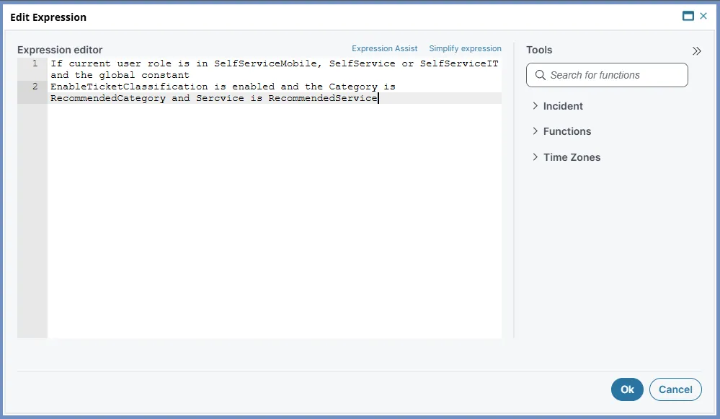Maximize the Edit Expression dialog

[x=688, y=17]
